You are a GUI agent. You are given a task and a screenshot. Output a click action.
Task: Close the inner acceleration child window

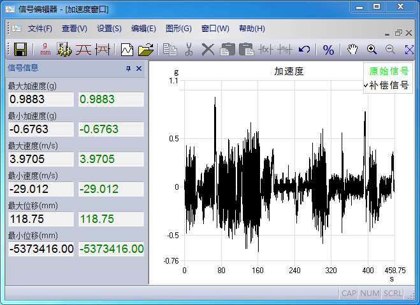(409, 33)
